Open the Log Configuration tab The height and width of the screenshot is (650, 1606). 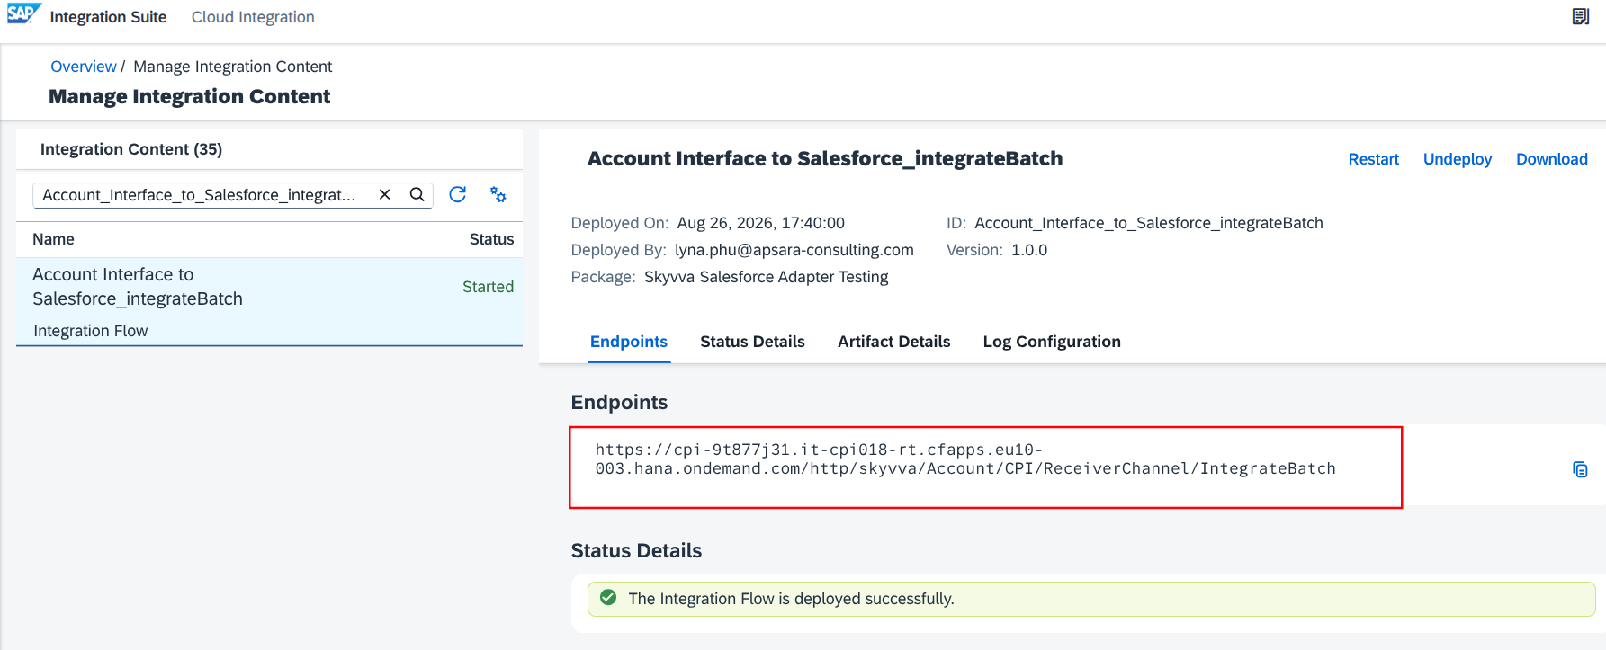[1052, 342]
